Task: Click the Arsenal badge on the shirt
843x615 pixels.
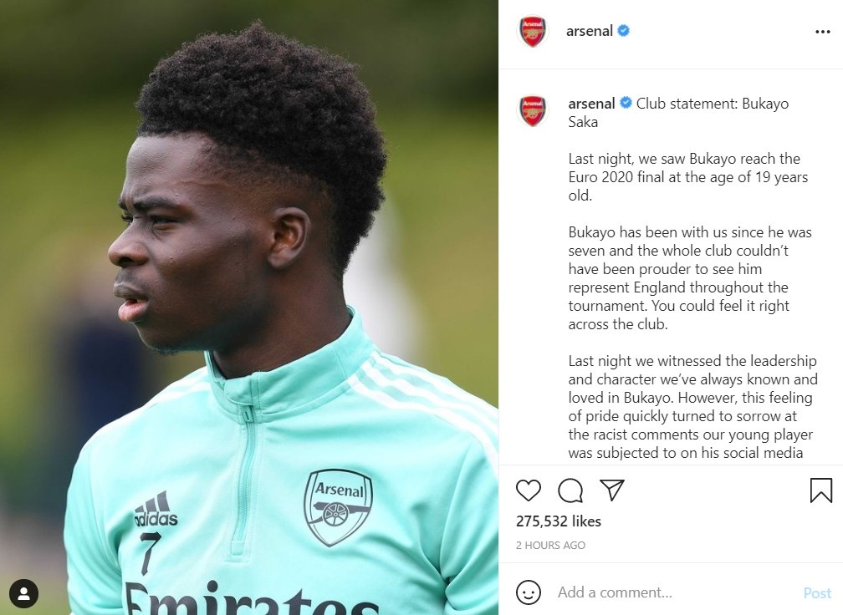Action: tap(338, 507)
